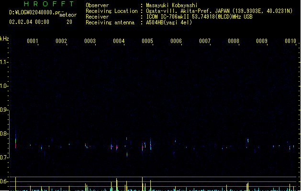Click the 0010 minute marker
Screen dimensions: 301x191
tap(290, 41)
